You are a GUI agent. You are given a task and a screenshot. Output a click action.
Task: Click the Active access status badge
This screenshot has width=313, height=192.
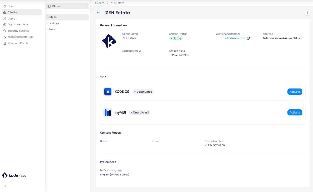[x=176, y=38]
